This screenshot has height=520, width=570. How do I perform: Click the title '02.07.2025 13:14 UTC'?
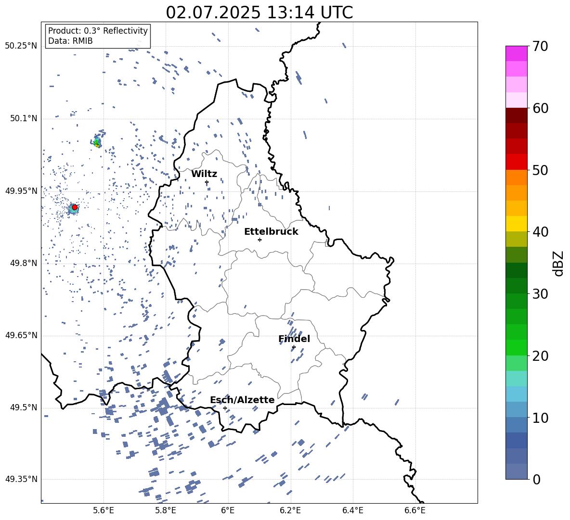tap(259, 13)
